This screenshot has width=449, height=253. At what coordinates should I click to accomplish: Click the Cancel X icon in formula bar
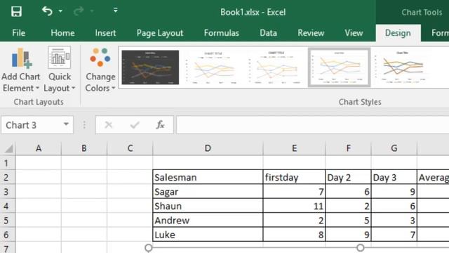pos(109,125)
